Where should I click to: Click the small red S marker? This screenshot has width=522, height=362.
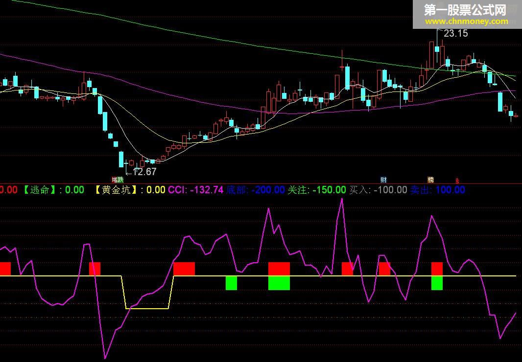click(x=457, y=181)
